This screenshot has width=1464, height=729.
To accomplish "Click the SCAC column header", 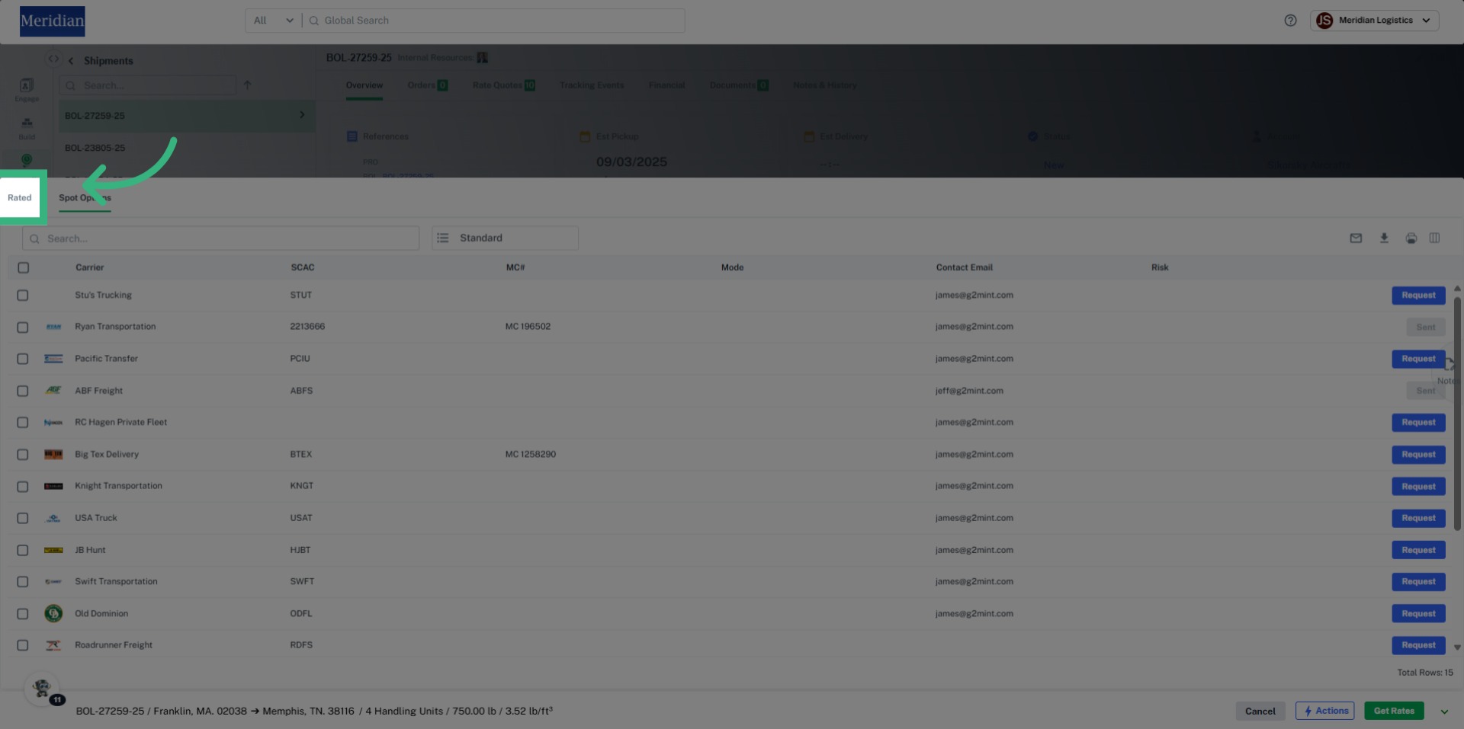I will (303, 268).
